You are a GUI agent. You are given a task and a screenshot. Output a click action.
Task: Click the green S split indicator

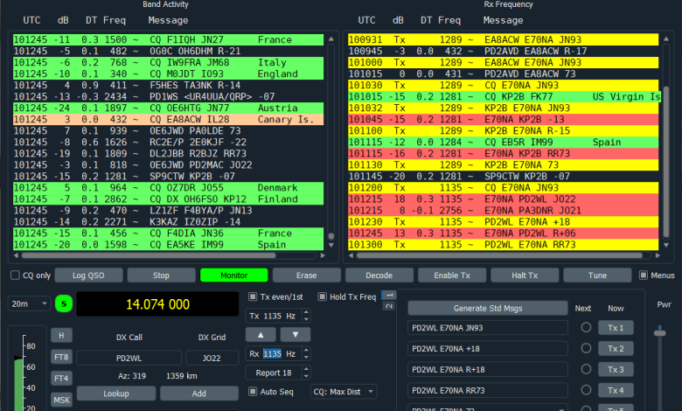coord(64,303)
